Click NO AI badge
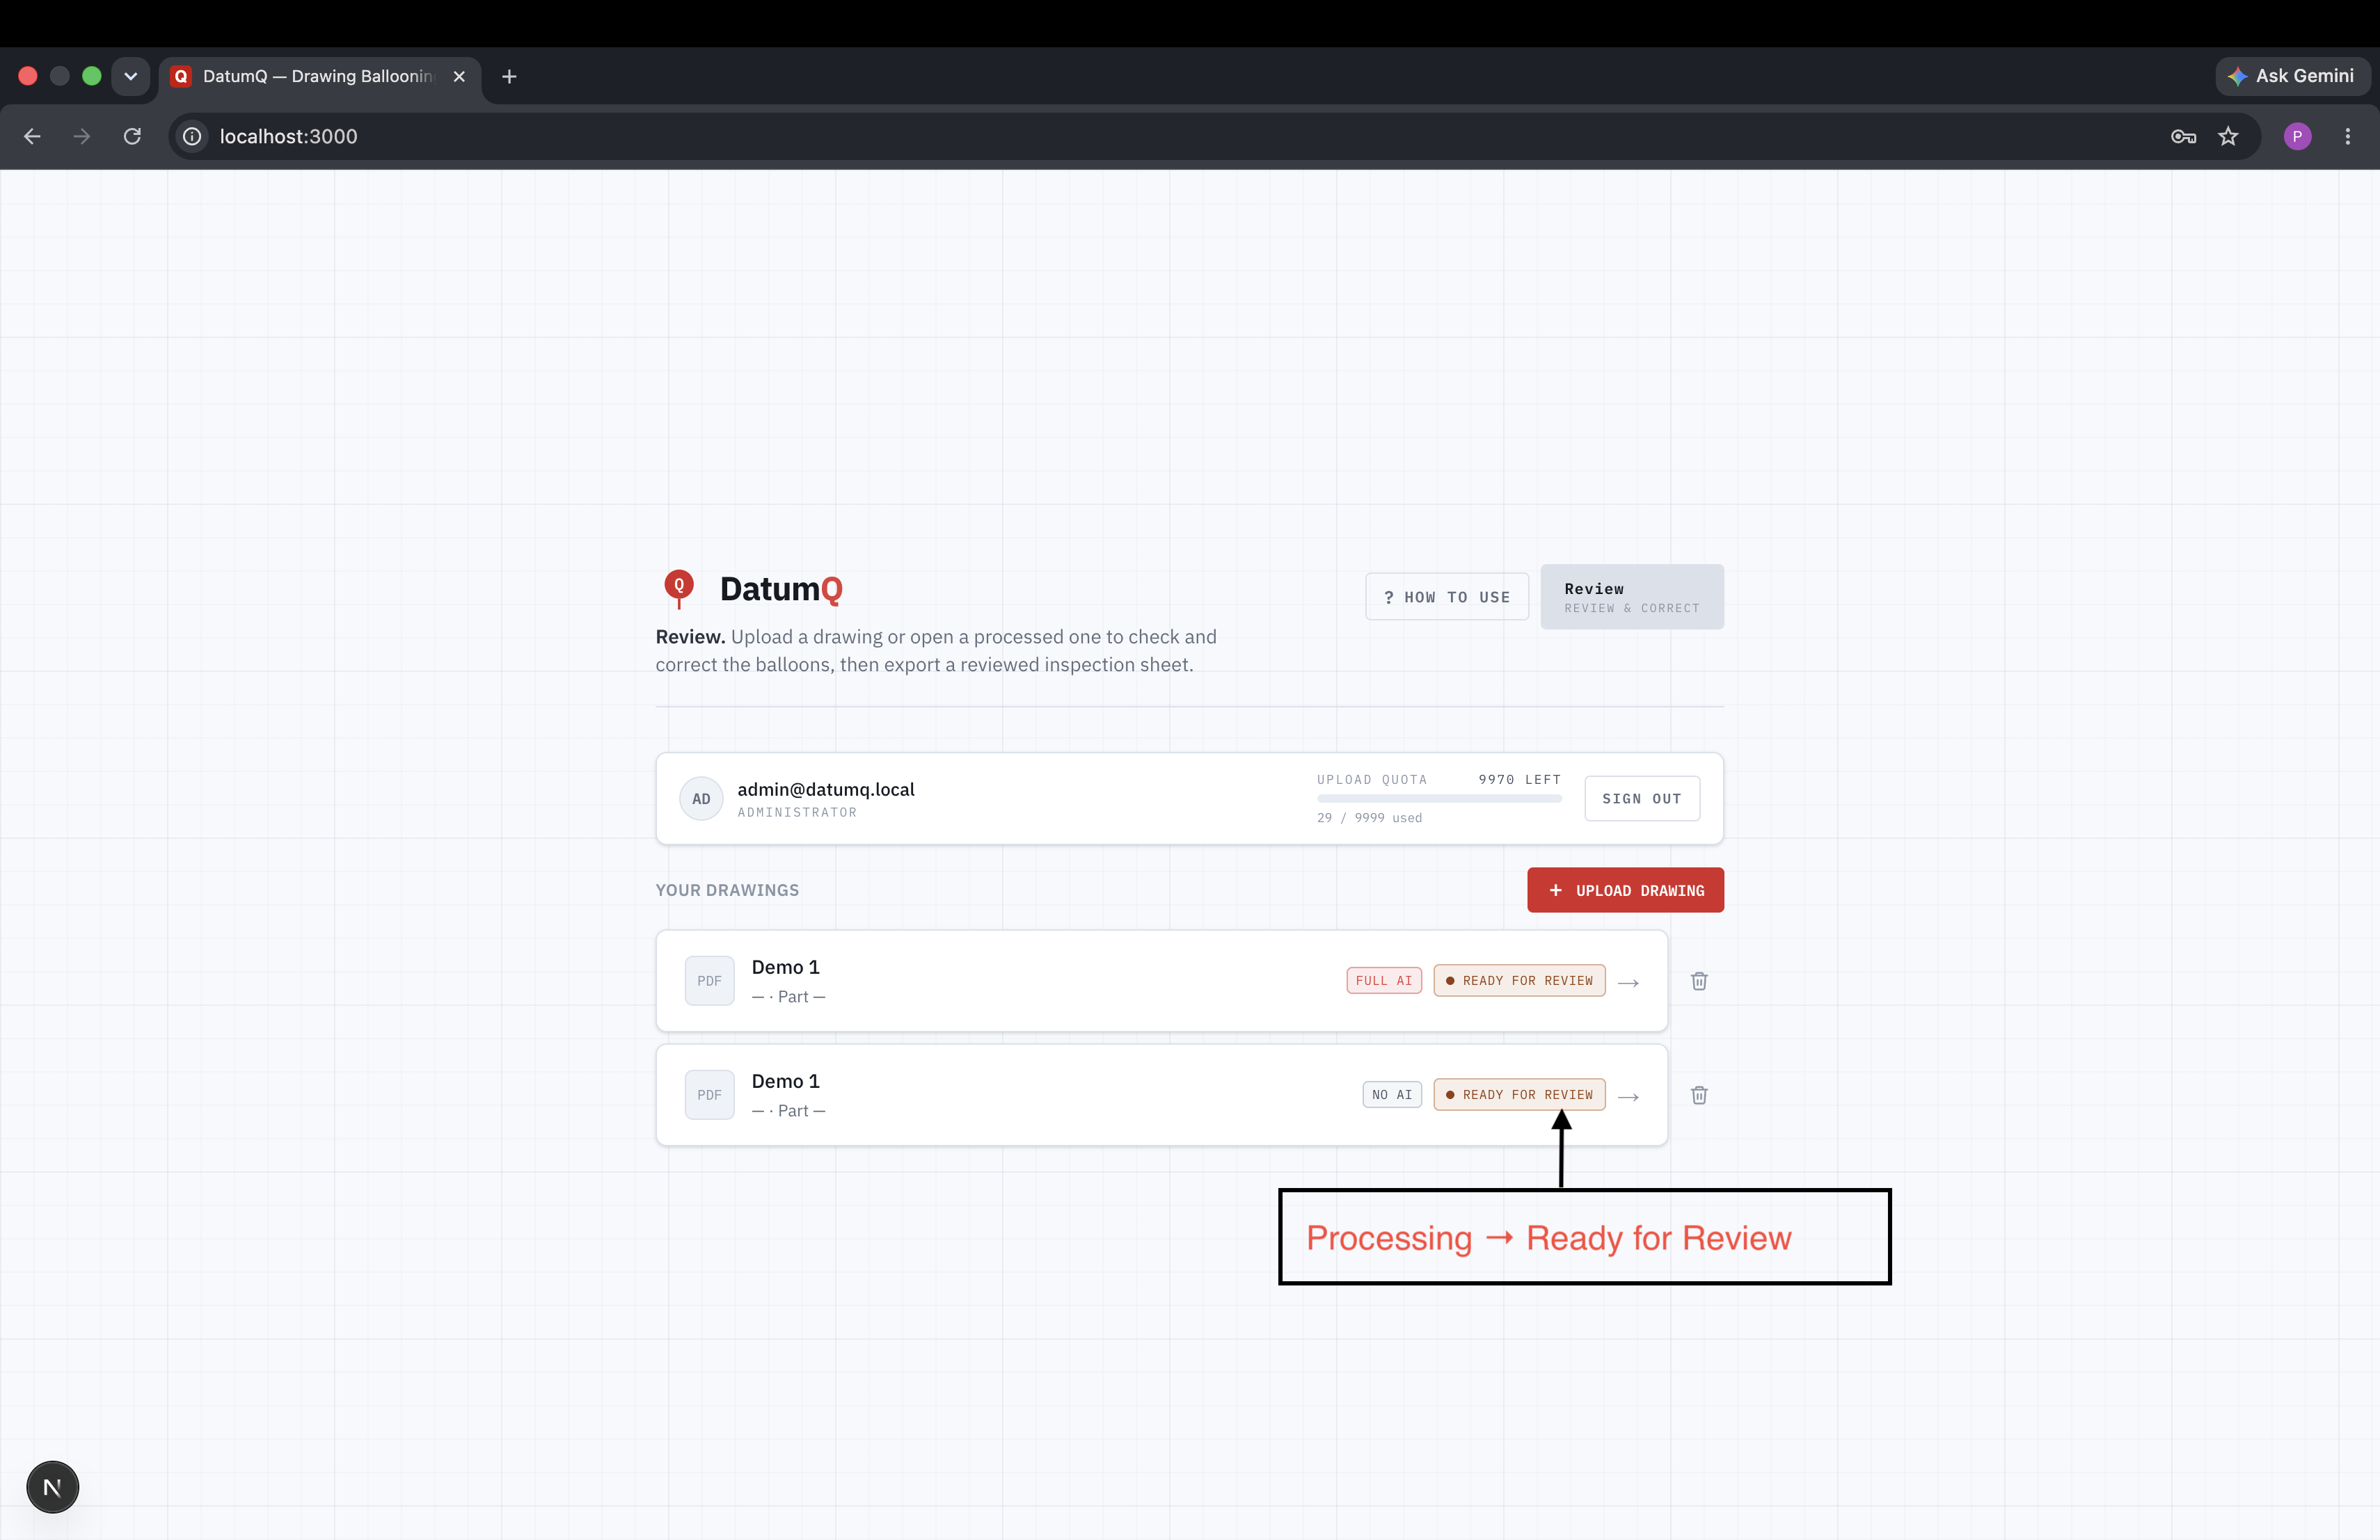 pos(1392,1094)
